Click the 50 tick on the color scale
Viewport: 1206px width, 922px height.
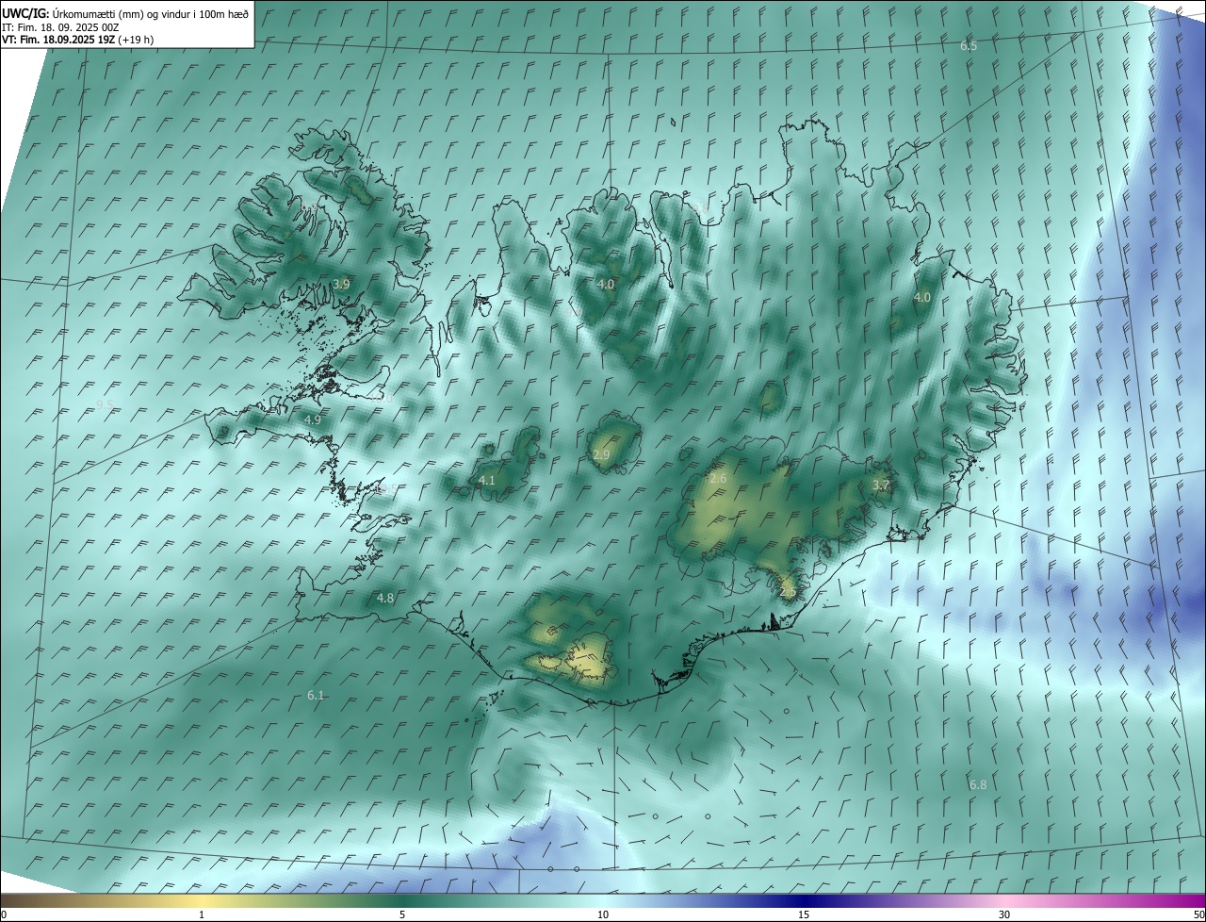tap(1198, 915)
